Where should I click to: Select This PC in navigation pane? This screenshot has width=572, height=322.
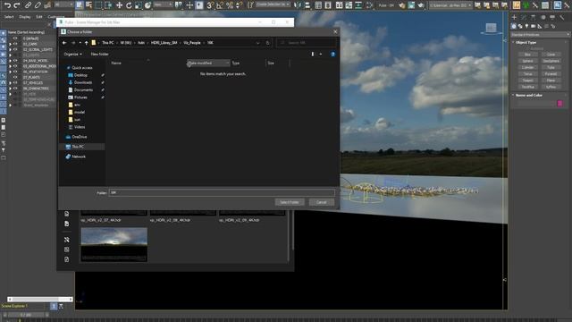[78, 147]
